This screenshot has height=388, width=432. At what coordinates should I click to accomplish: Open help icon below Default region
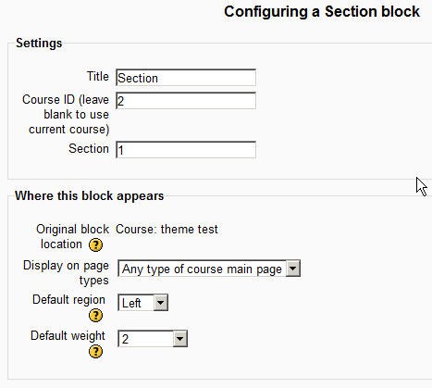95,316
